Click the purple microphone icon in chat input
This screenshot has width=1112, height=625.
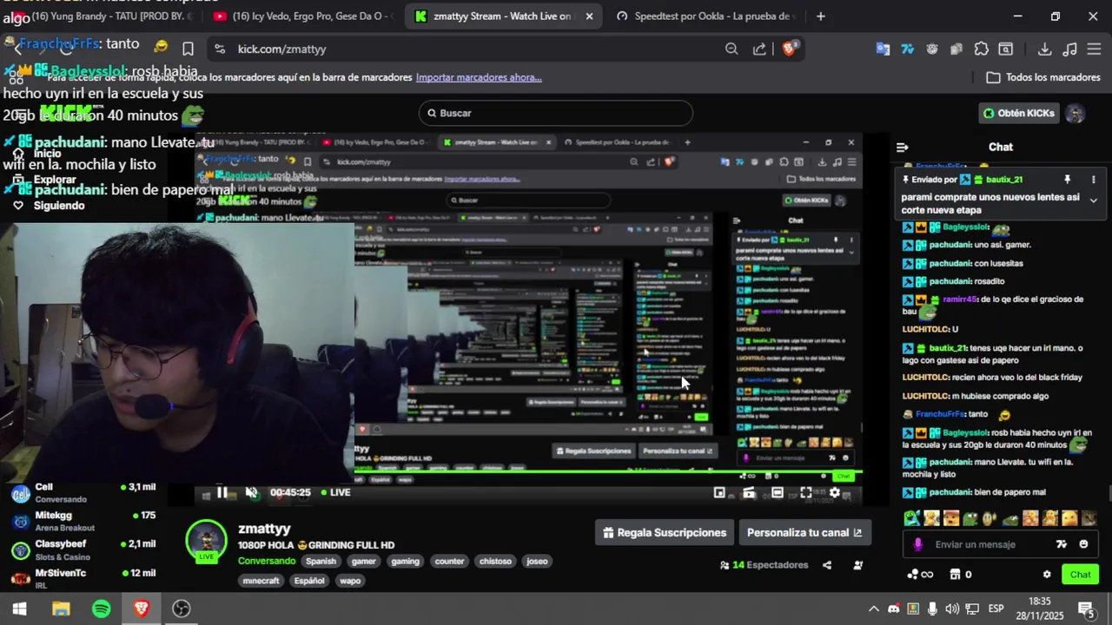917,544
